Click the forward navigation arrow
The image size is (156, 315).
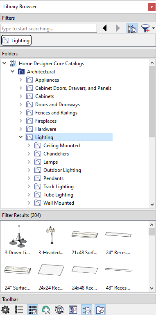(118, 28)
